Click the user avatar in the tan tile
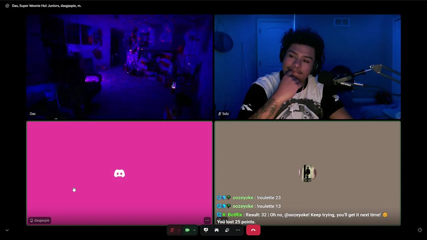Viewport: 427px width, 240px height. (307, 173)
